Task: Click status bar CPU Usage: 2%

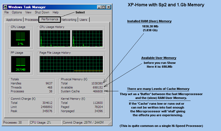Action: point(46,123)
